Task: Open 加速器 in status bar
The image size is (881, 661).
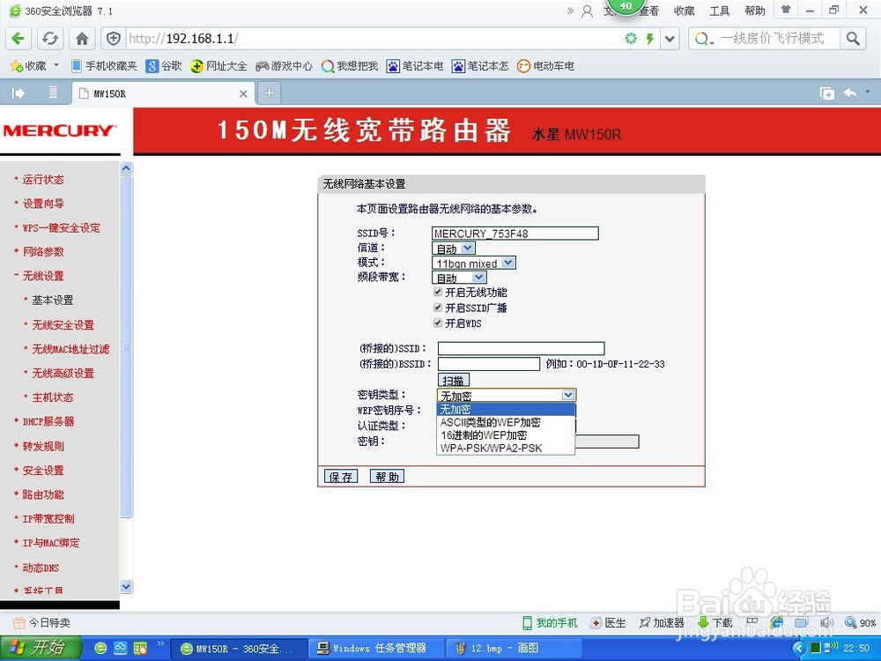Action: click(x=662, y=623)
